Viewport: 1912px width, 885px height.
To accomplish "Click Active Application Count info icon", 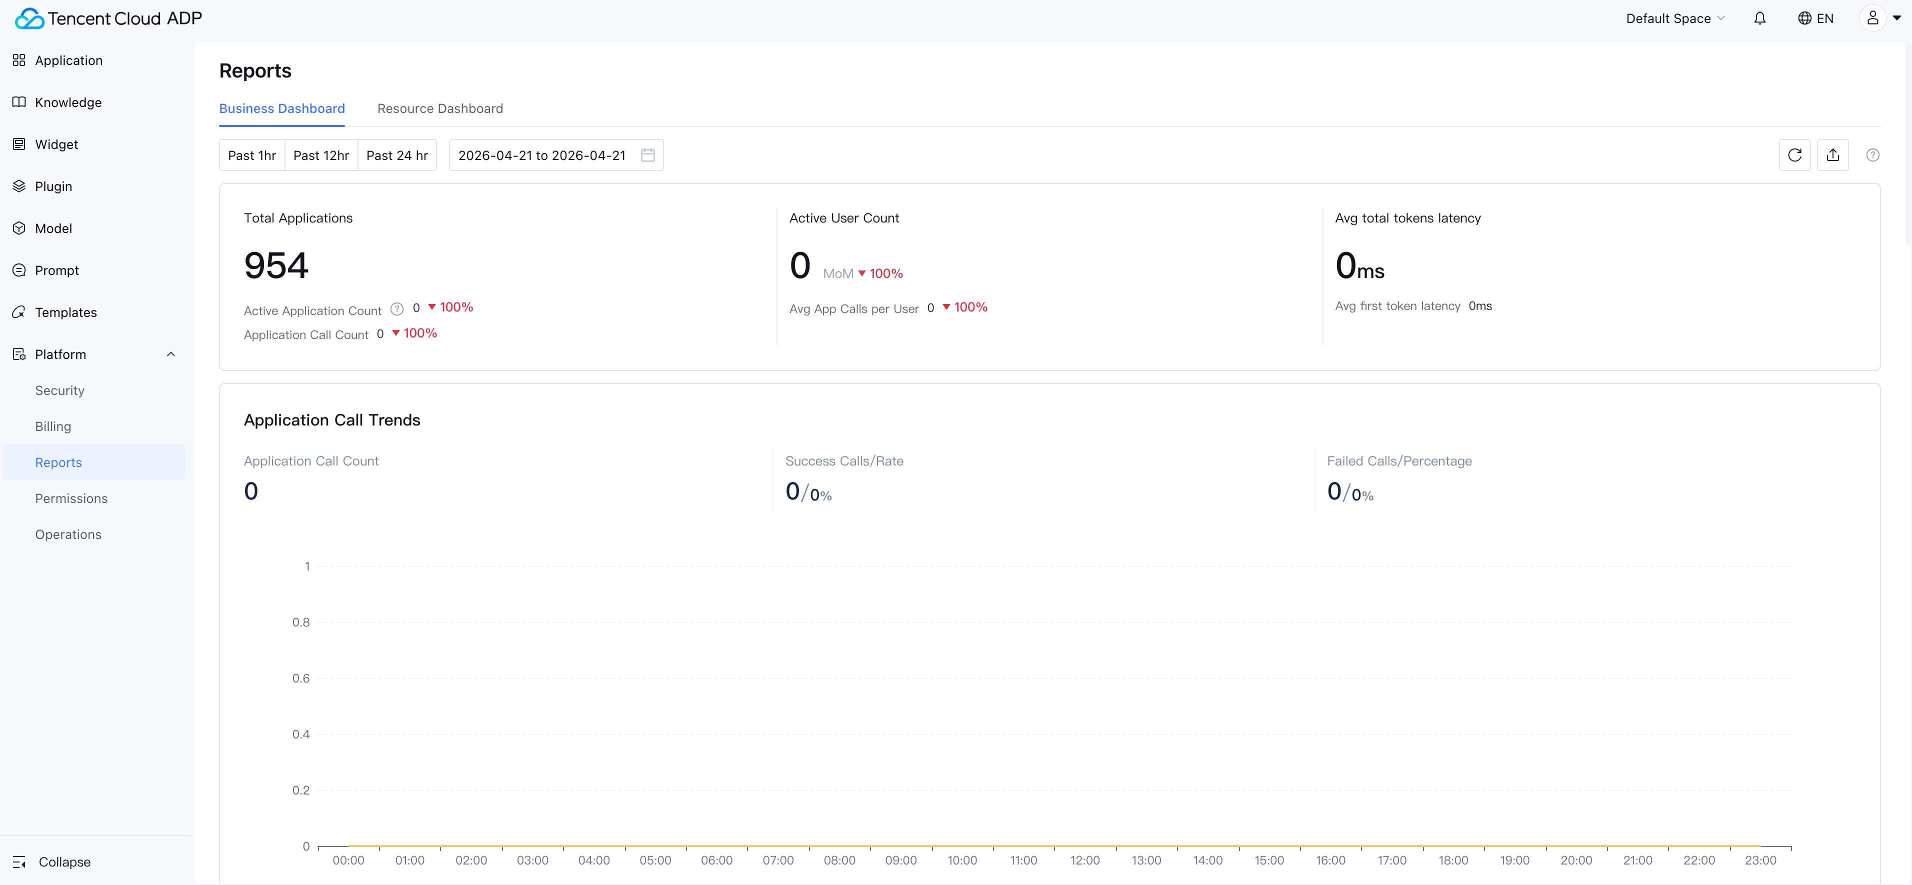I will 397,309.
